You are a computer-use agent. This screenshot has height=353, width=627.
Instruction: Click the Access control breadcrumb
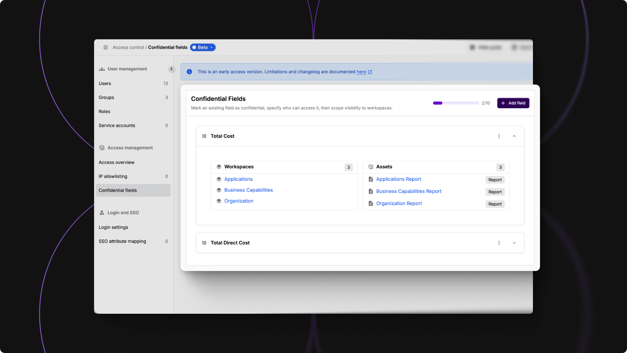coord(128,47)
